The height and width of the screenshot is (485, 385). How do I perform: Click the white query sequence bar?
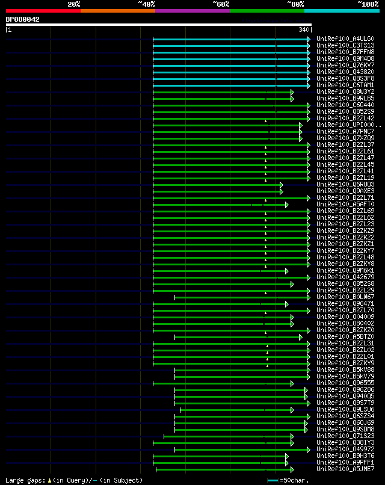[x=159, y=25]
